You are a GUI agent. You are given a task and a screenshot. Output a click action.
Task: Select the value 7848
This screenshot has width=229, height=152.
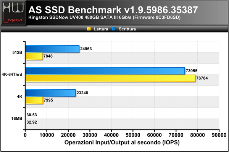click(x=48, y=56)
